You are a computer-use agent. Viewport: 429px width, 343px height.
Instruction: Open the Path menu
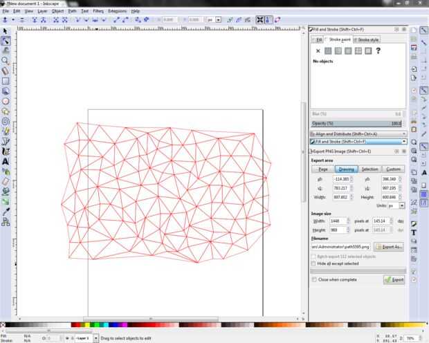72,11
